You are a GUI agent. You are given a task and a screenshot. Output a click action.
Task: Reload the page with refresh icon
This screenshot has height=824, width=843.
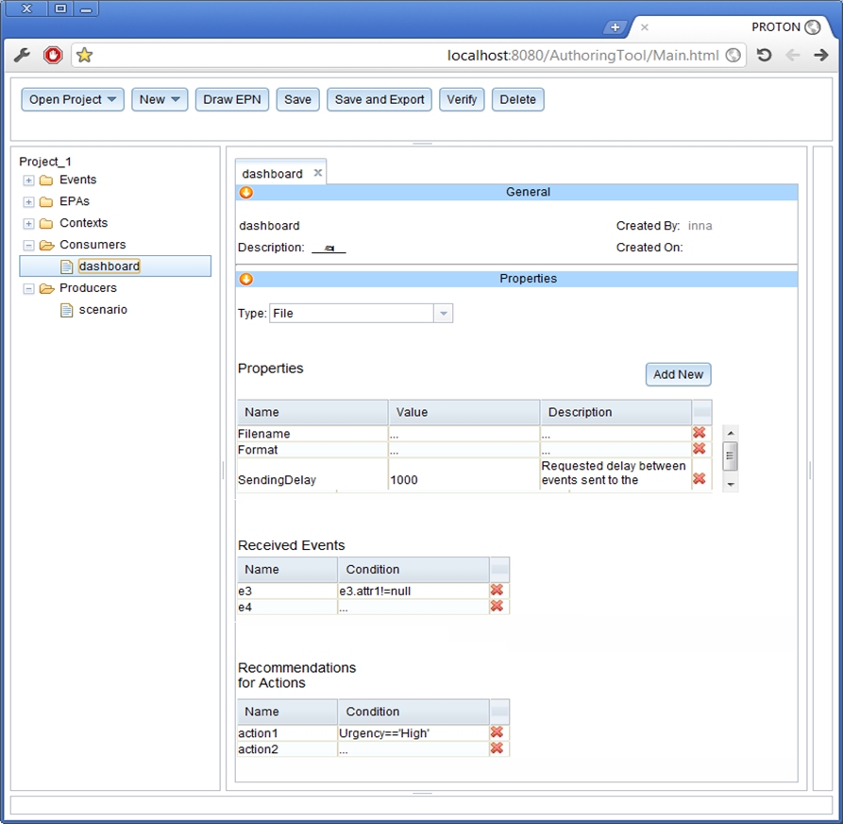coord(764,55)
